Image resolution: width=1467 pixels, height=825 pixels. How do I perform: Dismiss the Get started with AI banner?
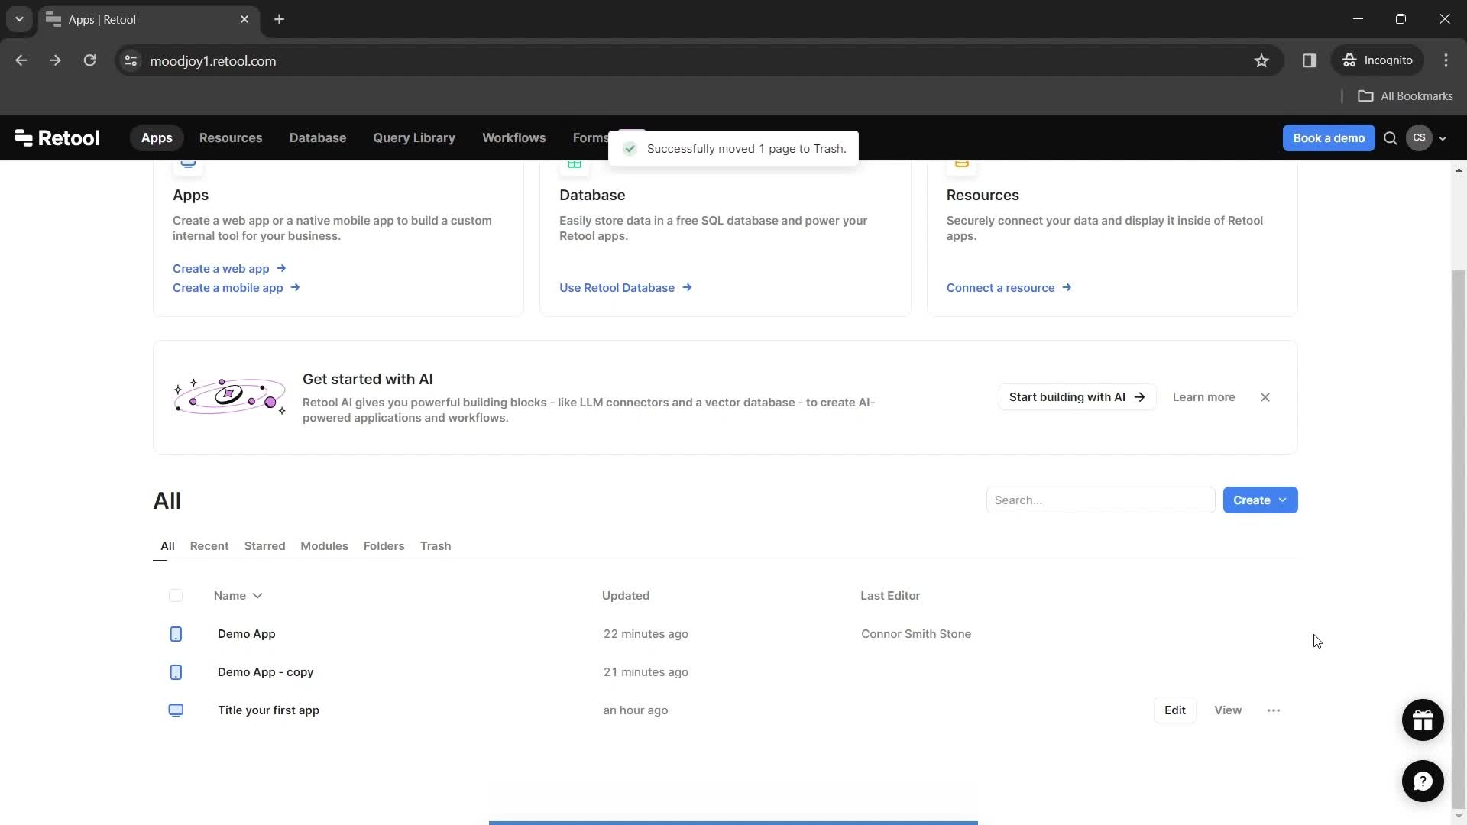coord(1265,397)
